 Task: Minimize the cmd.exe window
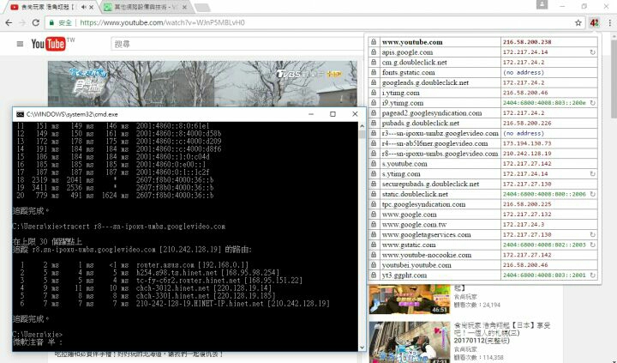point(311,114)
